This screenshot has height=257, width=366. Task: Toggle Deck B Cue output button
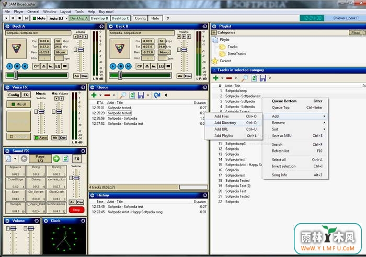click(x=188, y=76)
